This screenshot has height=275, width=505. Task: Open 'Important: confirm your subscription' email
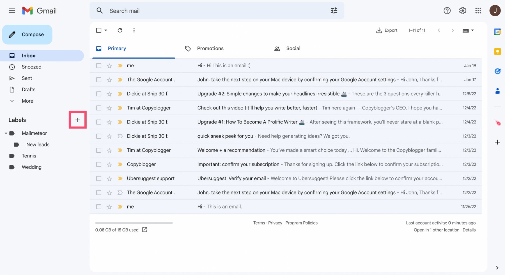point(286,164)
